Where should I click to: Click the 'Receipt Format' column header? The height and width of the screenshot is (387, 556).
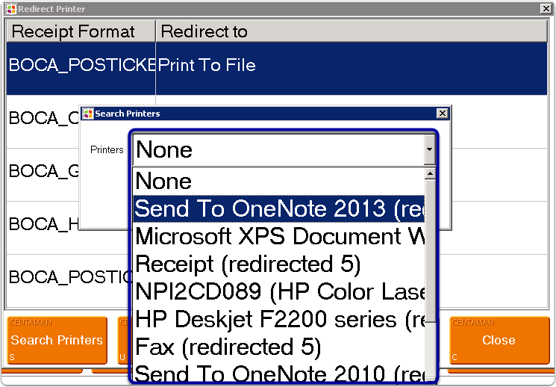[x=81, y=31]
